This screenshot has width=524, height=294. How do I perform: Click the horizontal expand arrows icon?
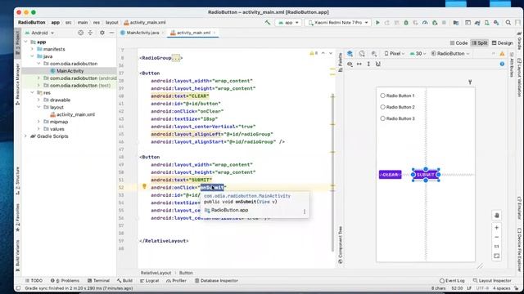point(359,64)
